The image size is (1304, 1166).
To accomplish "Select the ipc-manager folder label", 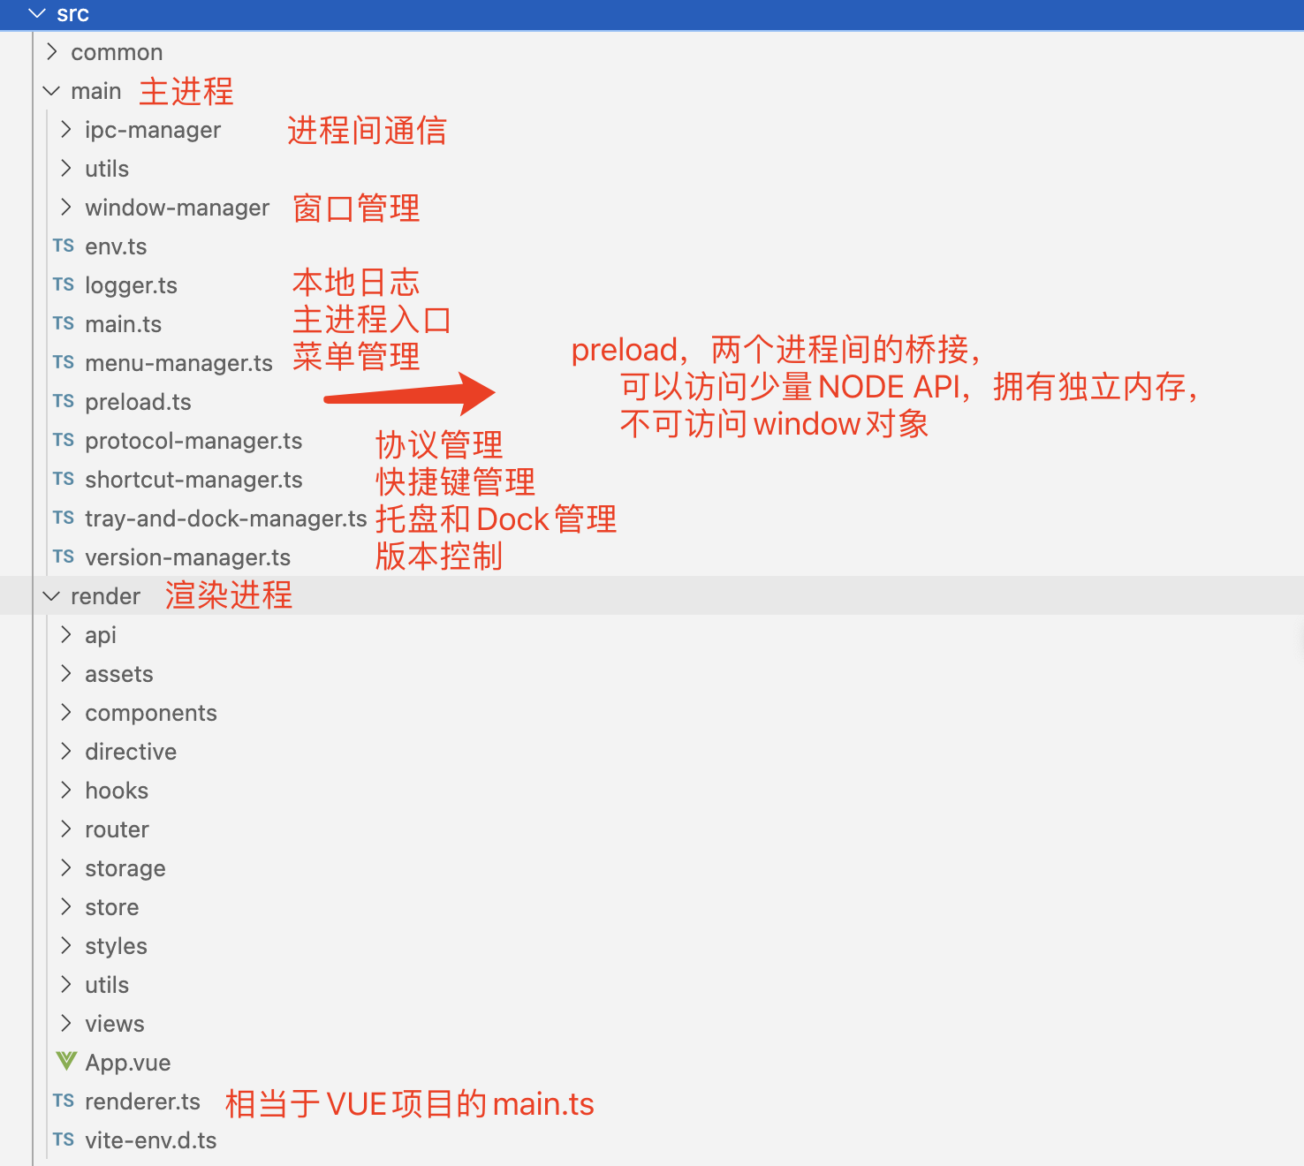I will [153, 130].
